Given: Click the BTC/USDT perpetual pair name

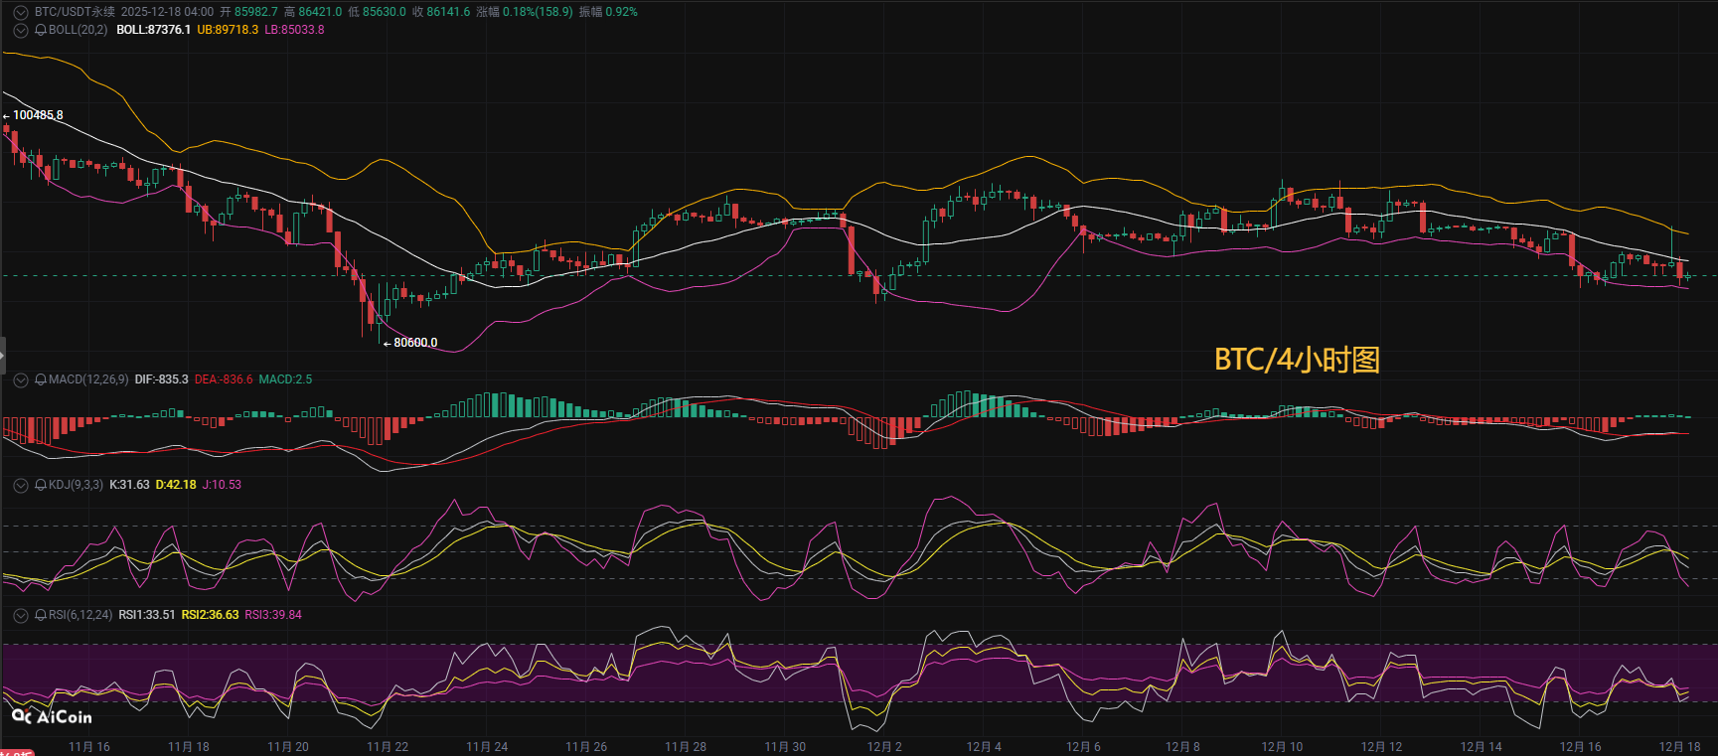Looking at the screenshot, I should [75, 12].
